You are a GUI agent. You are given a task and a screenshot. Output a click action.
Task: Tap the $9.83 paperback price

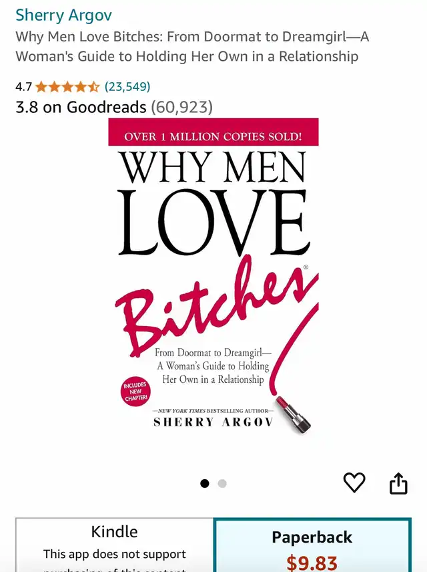(x=312, y=563)
